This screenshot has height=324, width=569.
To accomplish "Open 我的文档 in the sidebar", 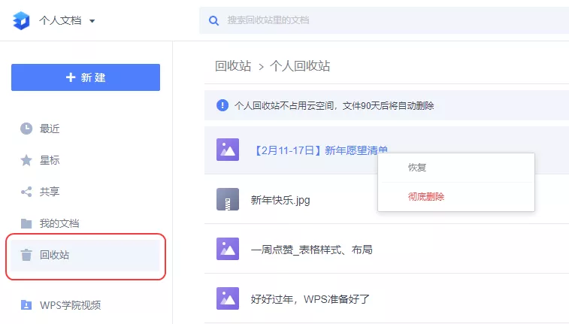I will tap(59, 223).
